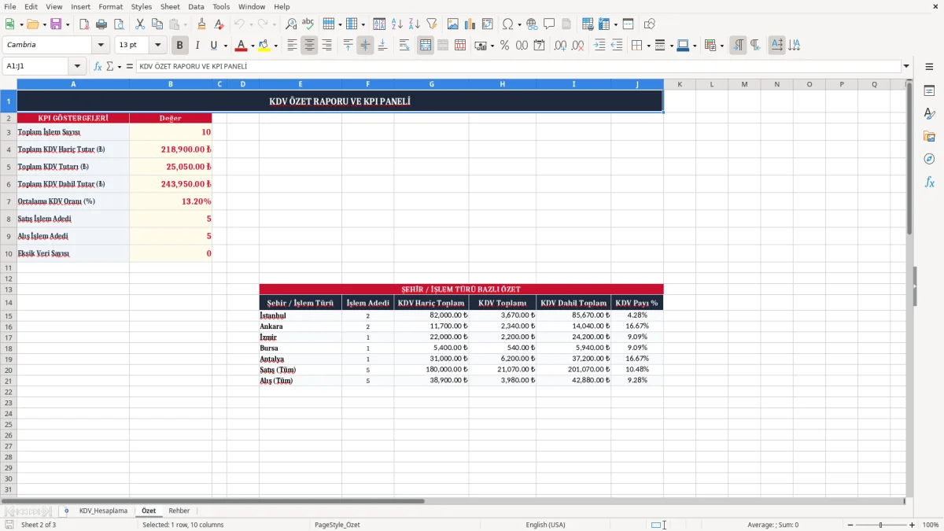The width and height of the screenshot is (944, 531).
Task: Sort descending Z to A
Action: (x=415, y=24)
